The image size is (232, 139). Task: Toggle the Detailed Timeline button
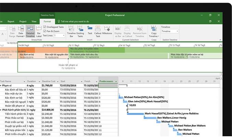point(30,31)
